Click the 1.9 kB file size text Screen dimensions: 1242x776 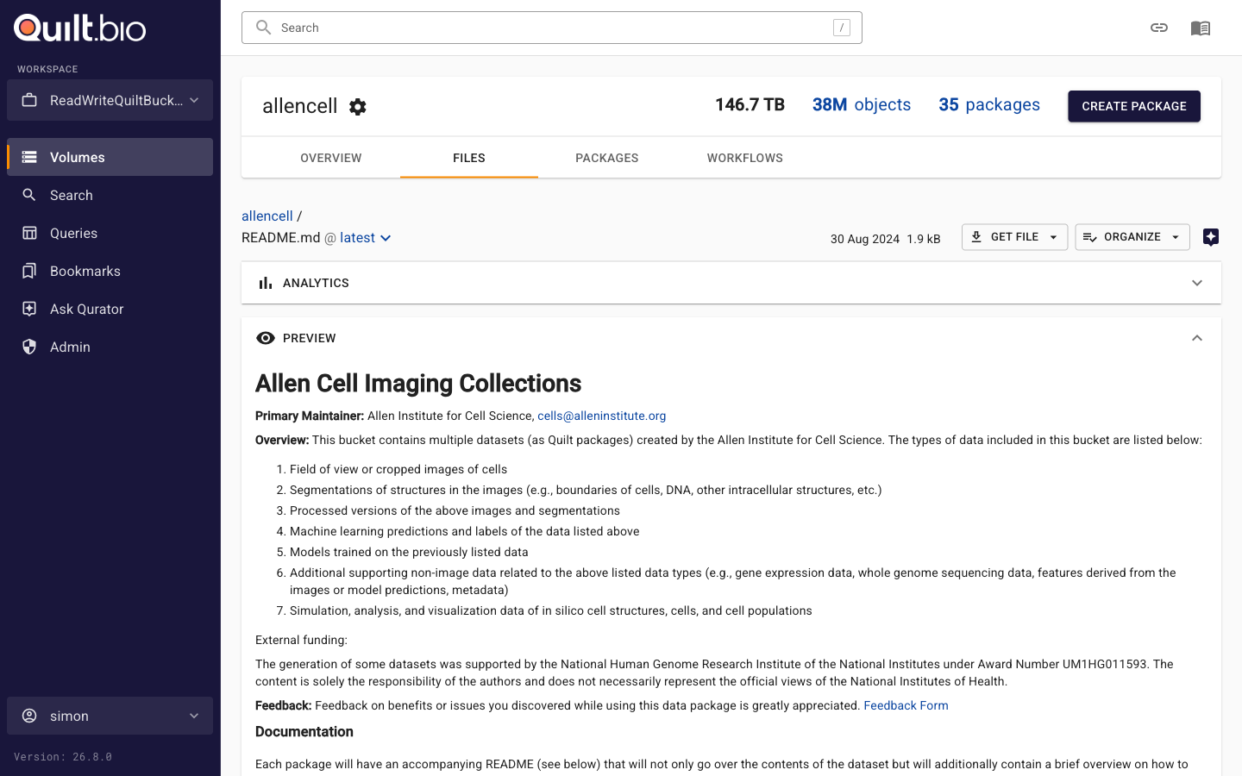click(924, 239)
